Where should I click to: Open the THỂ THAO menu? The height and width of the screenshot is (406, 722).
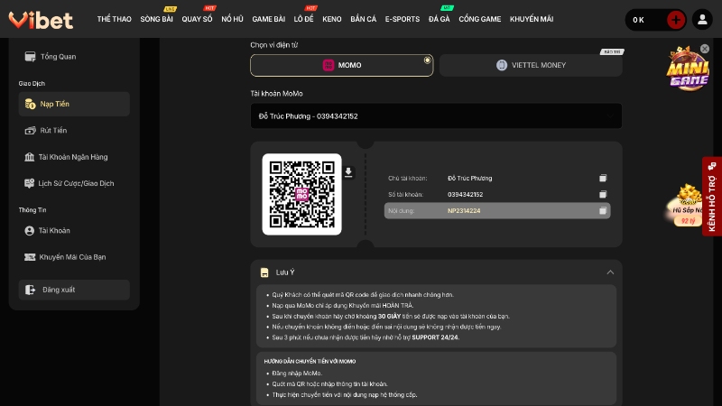[x=115, y=19]
